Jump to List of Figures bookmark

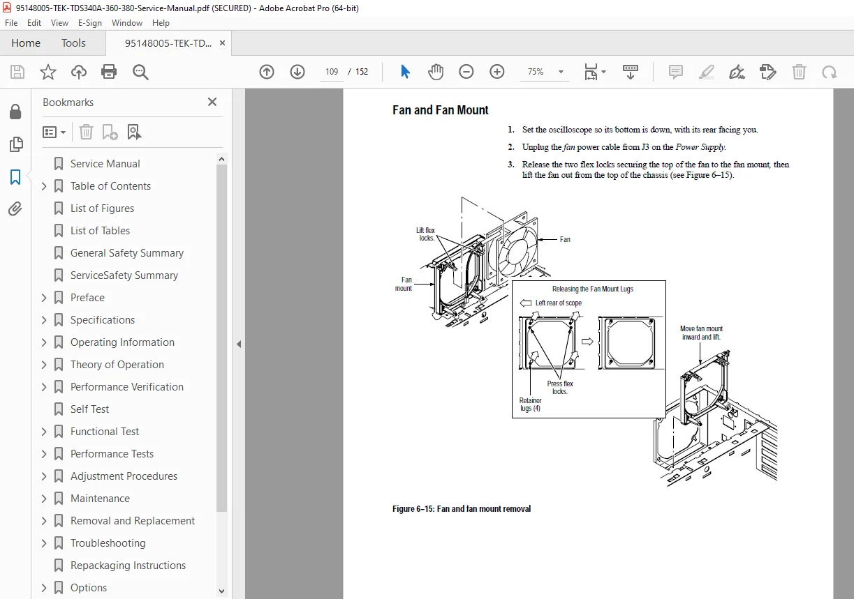pos(102,208)
